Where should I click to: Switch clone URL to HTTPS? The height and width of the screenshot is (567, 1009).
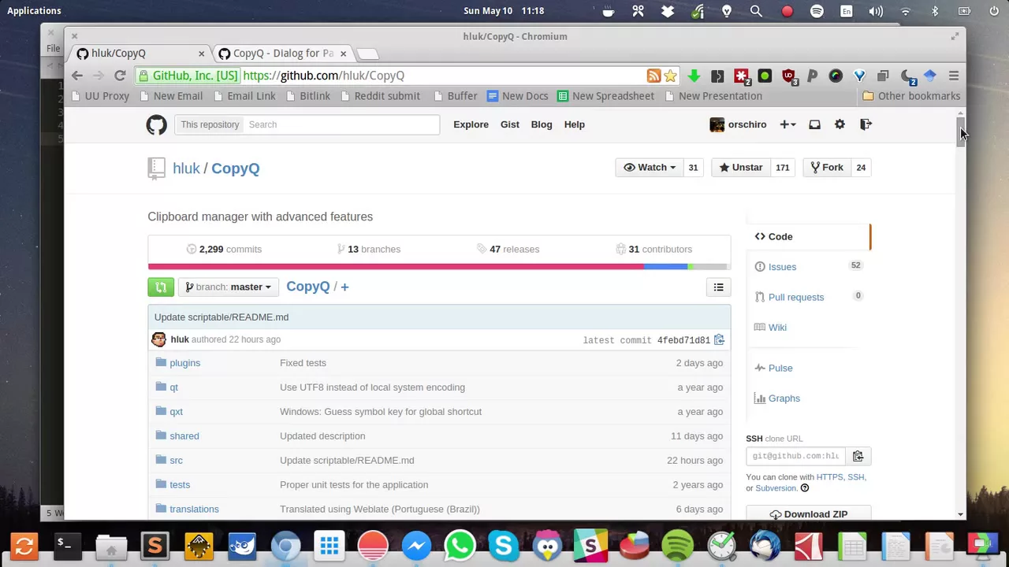point(829,477)
